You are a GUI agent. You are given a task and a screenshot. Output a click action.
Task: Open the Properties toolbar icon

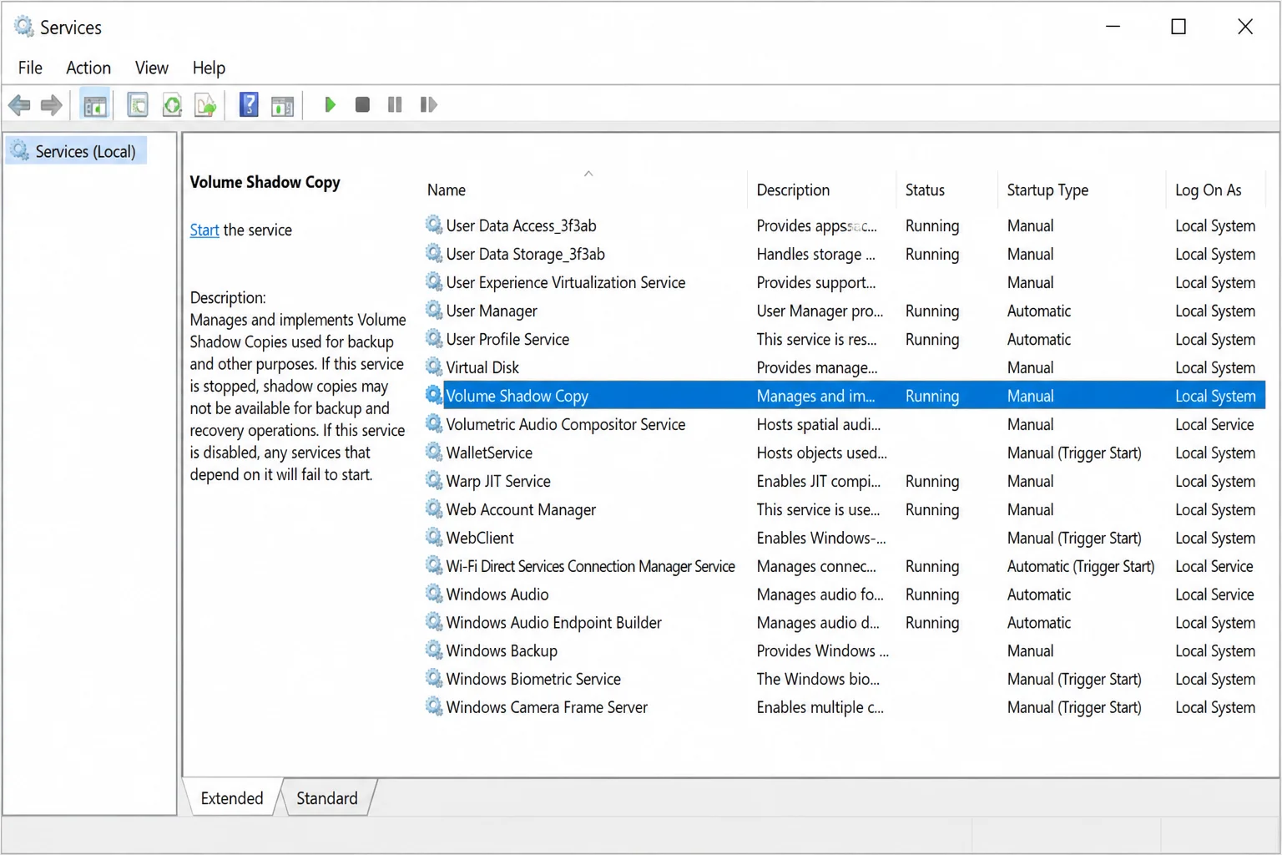pyautogui.click(x=138, y=105)
